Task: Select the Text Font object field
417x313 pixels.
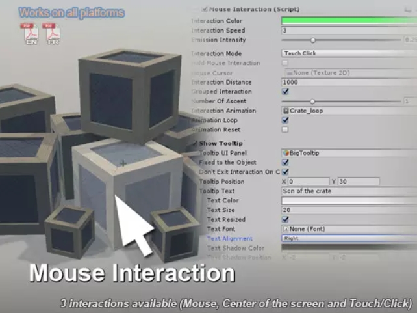Action: (x=349, y=229)
